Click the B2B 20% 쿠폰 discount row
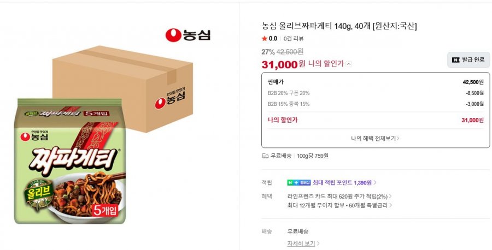The height and width of the screenshot is (250, 492). click(376, 93)
